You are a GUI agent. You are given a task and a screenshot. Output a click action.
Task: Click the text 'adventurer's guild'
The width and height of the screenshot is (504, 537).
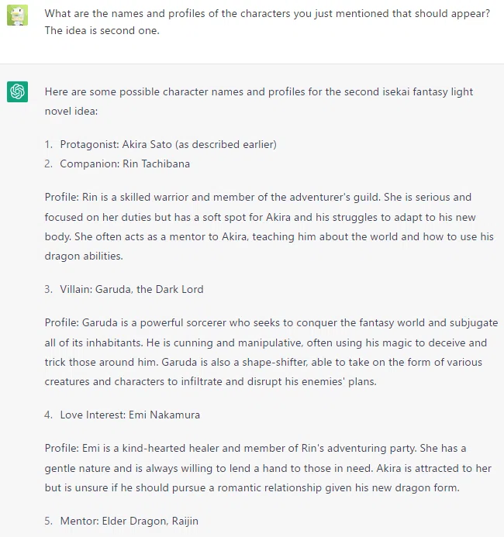335,198
